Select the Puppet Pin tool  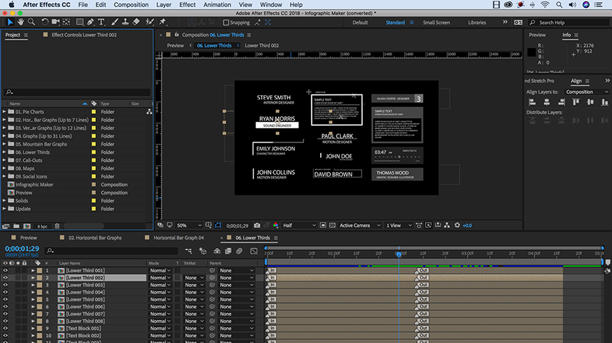[162, 22]
